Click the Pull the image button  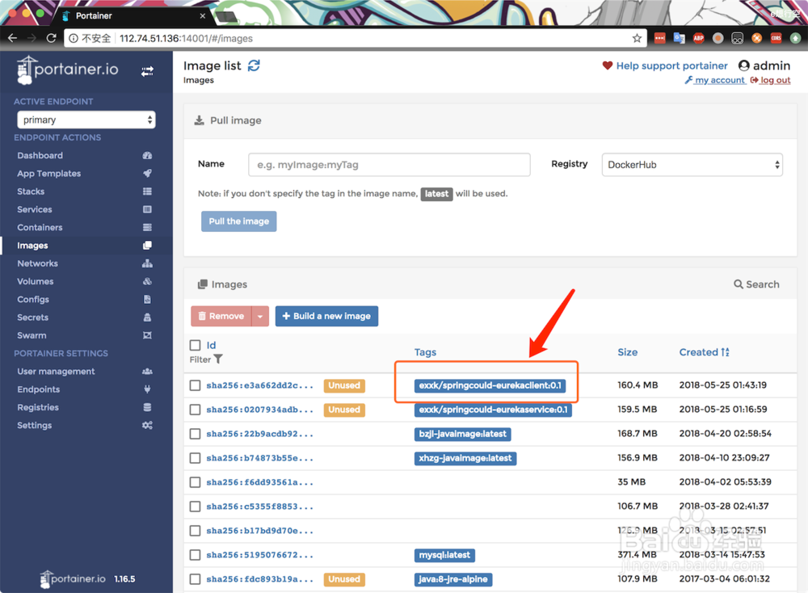239,221
